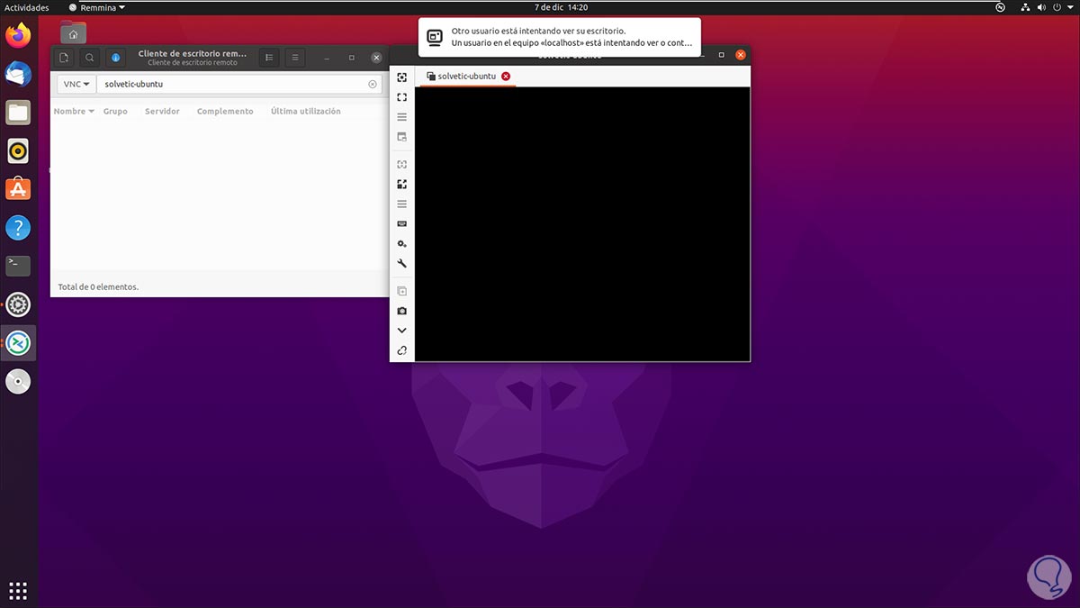Image resolution: width=1080 pixels, height=608 pixels.
Task: Open the VNC protocol dropdown
Action: (x=76, y=84)
